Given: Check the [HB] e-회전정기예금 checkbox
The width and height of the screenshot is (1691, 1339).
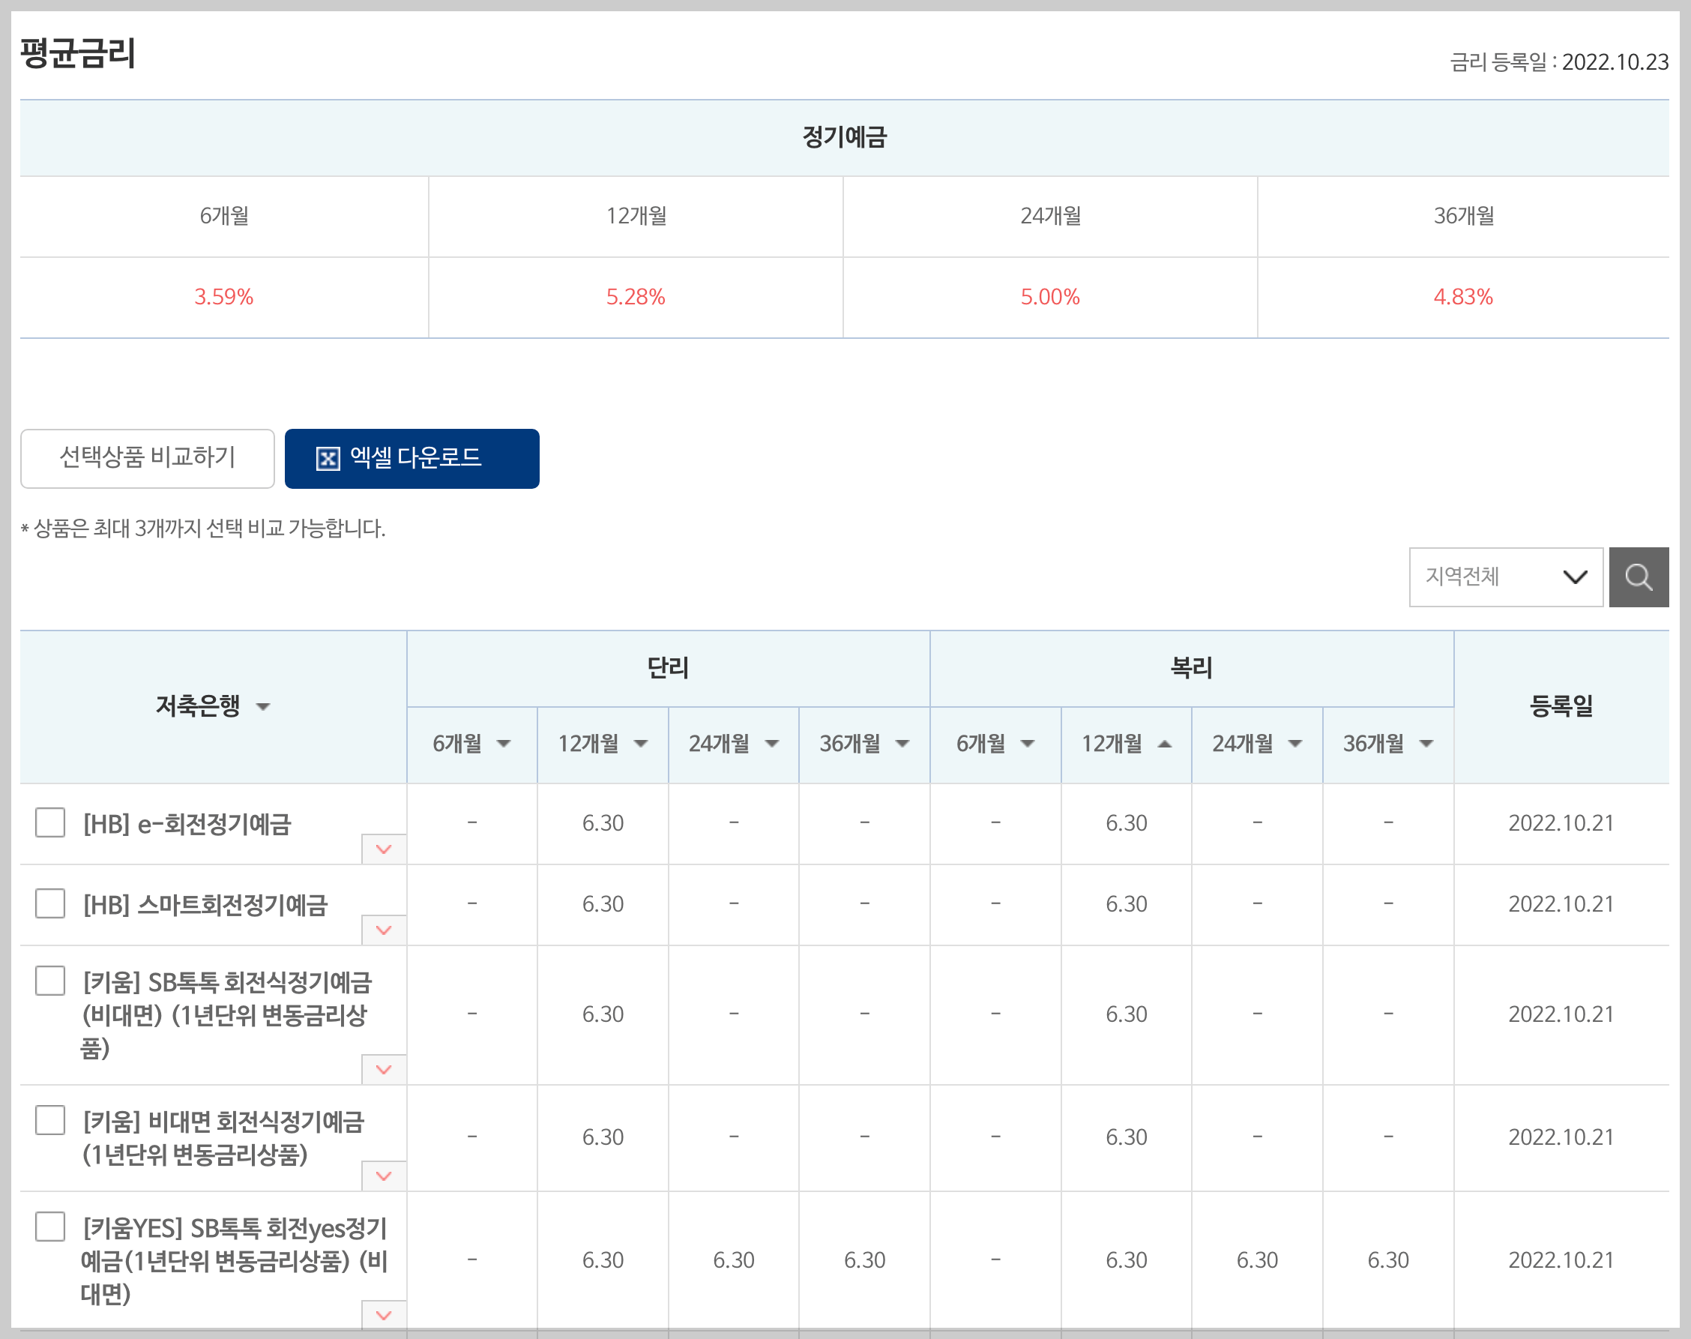Looking at the screenshot, I should click(50, 822).
